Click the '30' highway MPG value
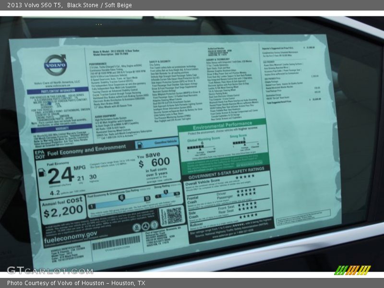The width and height of the screenshot is (384, 288). click(93, 177)
